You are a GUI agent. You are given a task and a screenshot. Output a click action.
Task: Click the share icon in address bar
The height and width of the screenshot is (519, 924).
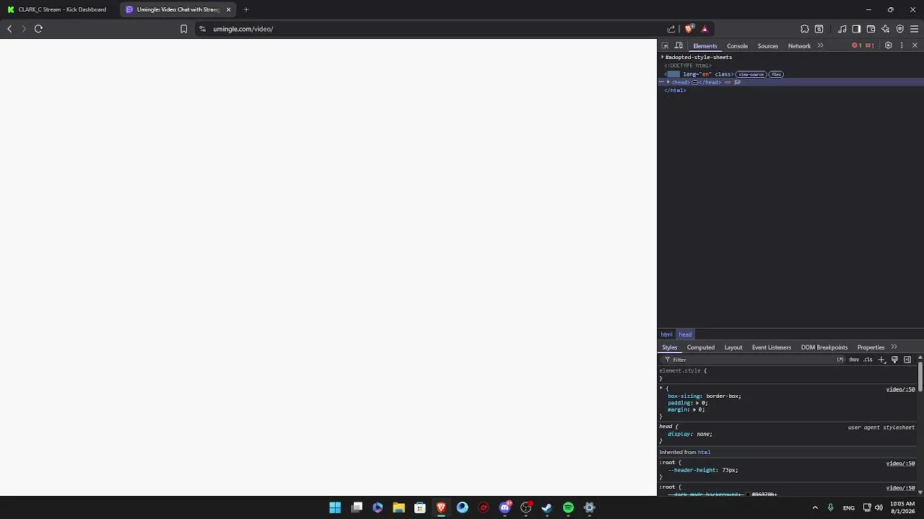click(671, 29)
